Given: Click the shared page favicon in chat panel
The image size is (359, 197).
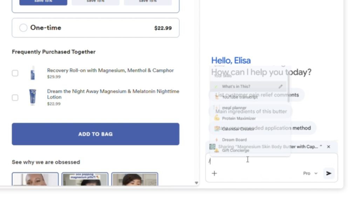Looking at the screenshot, I should click(x=212, y=147).
